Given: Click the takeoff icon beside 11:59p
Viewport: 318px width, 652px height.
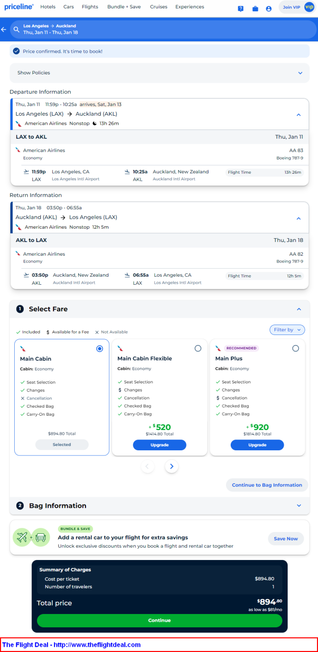Looking at the screenshot, I should (26, 172).
